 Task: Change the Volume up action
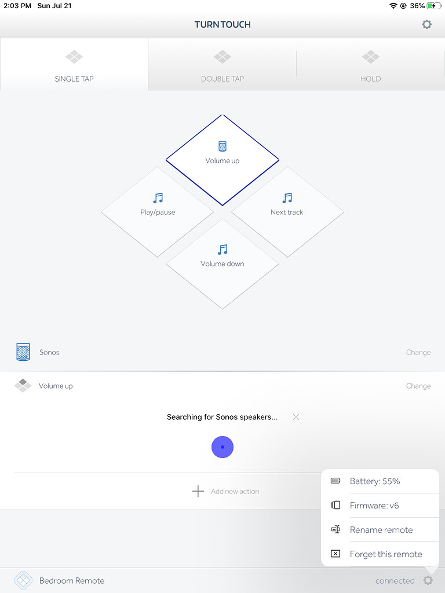point(418,386)
